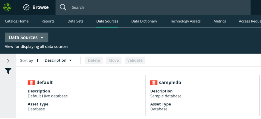Select the Data Dictionary tab
The width and height of the screenshot is (261, 119).
tap(144, 21)
